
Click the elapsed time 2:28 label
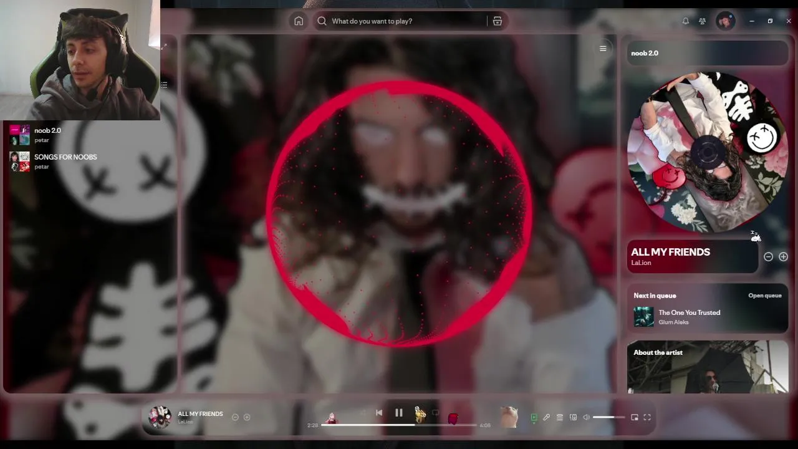pos(313,425)
